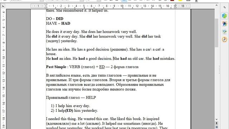Jump to previous page with double-arrow button
This screenshot has height=129, width=229.
click(216, 123)
